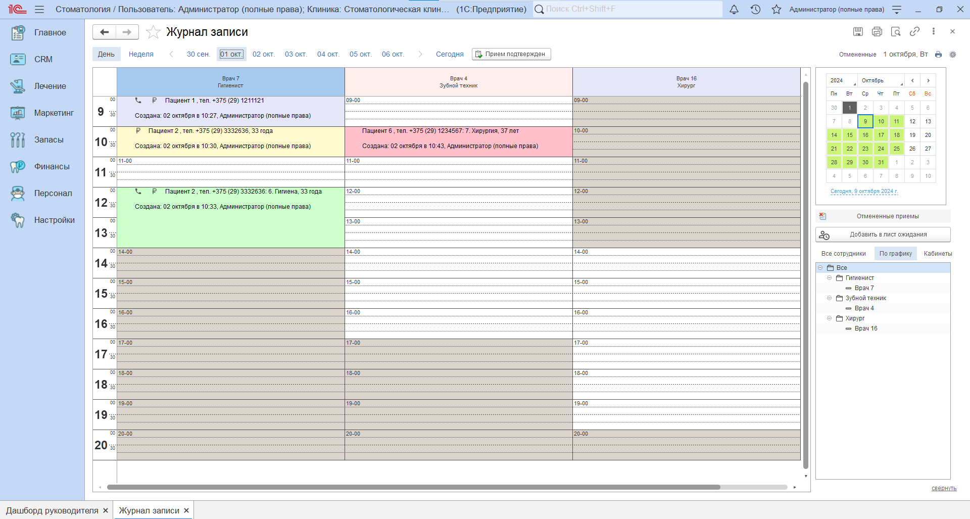Select the По графику staff filter
Viewport: 970px width, 519px height.
895,254
